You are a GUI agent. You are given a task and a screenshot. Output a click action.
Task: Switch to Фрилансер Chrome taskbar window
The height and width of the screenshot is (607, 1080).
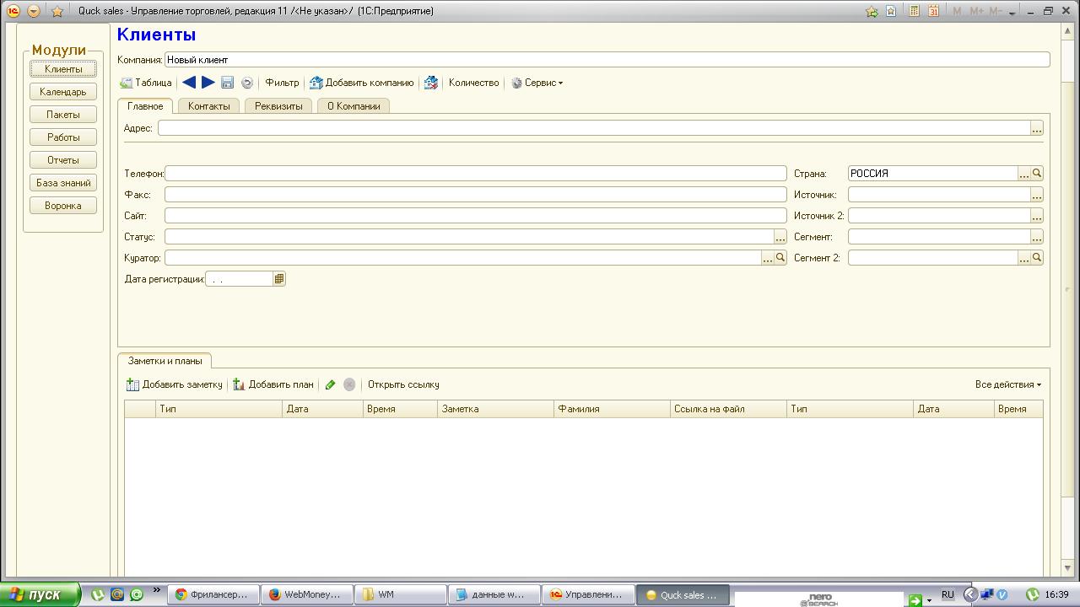[x=213, y=594]
